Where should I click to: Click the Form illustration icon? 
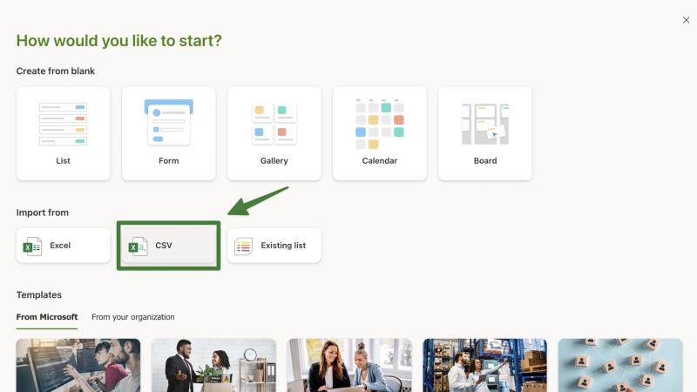click(x=168, y=123)
